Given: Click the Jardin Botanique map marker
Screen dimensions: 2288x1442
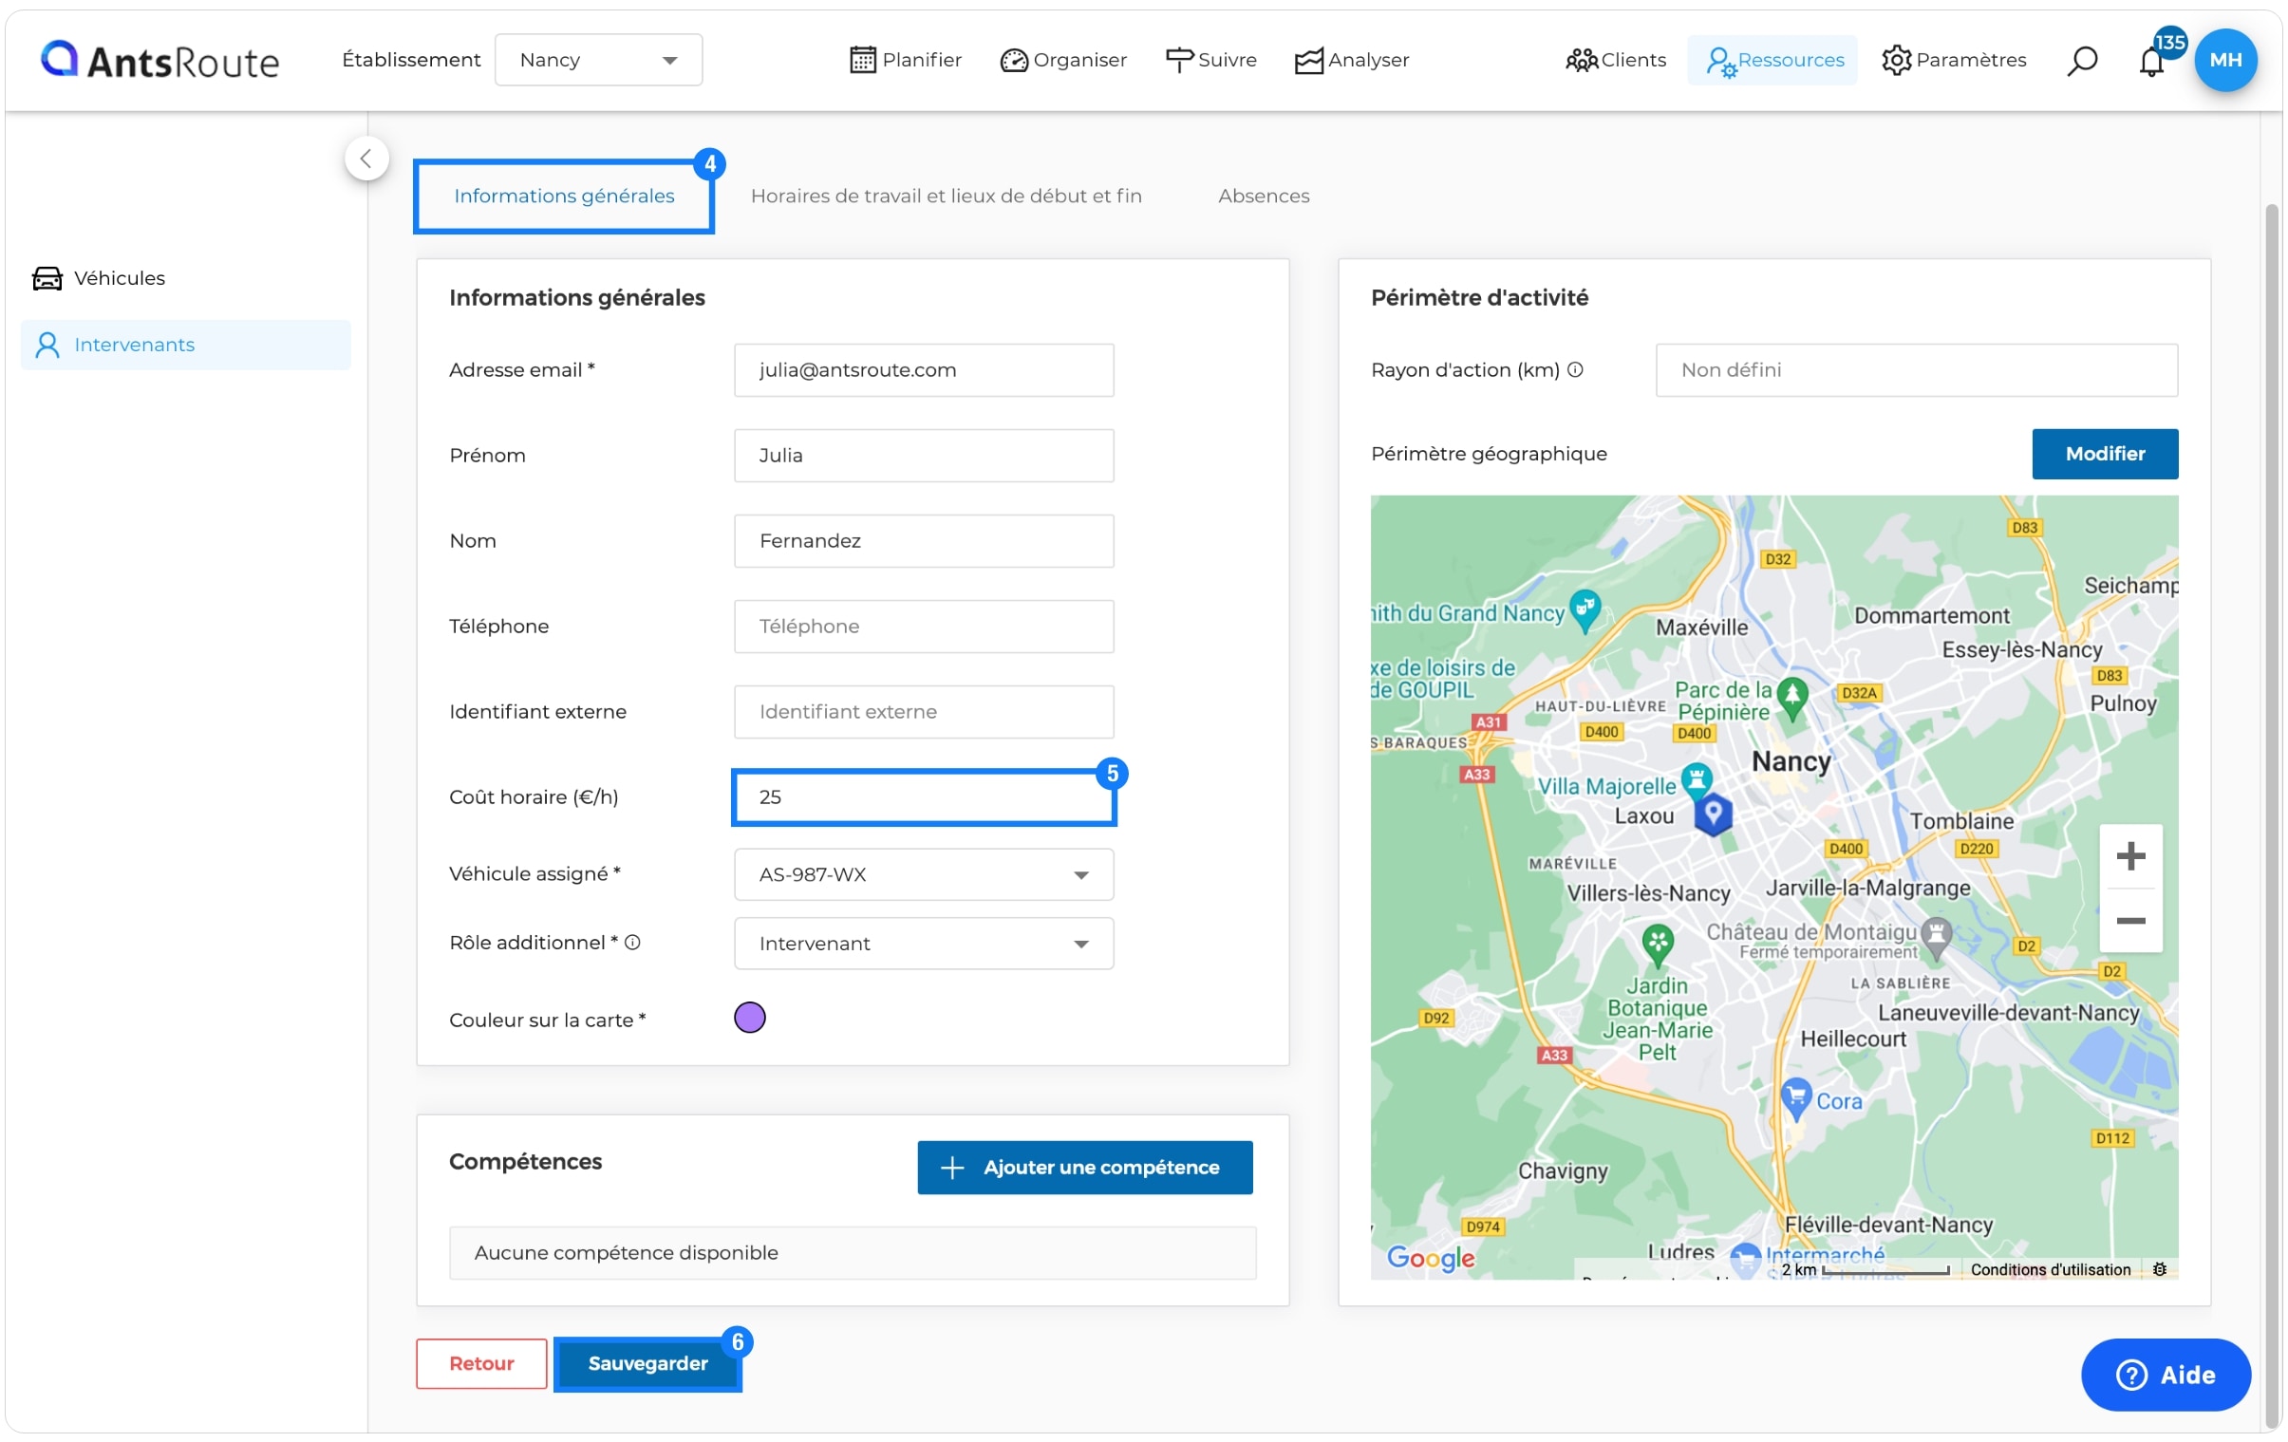Looking at the screenshot, I should pos(1658,945).
